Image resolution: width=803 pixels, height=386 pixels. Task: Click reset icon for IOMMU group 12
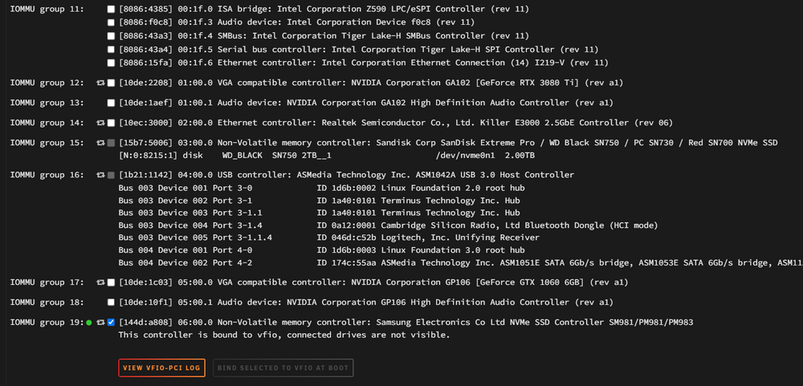tap(101, 83)
